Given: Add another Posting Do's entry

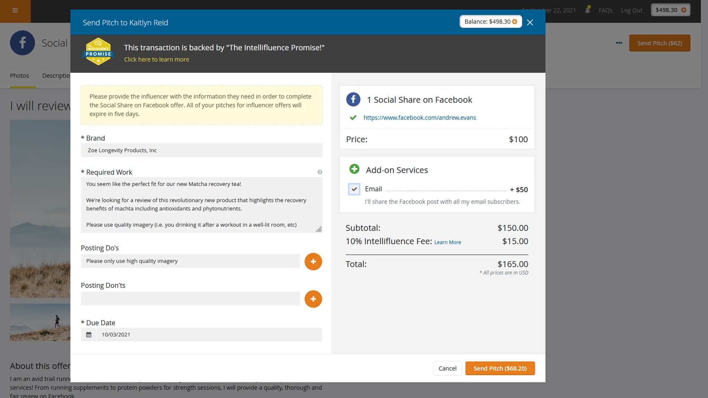Looking at the screenshot, I should (x=313, y=261).
